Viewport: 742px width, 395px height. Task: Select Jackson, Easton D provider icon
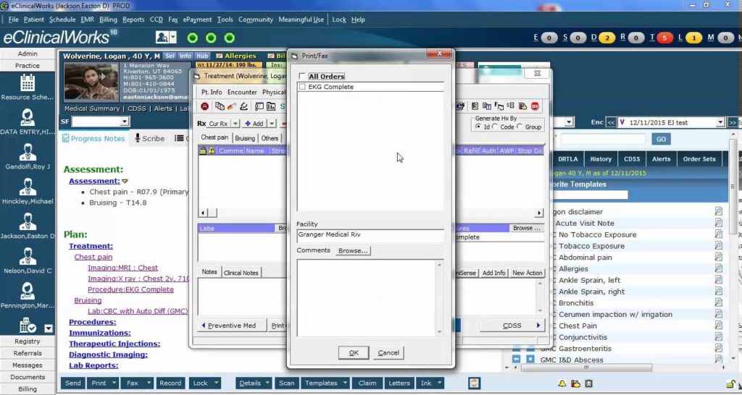28,221
